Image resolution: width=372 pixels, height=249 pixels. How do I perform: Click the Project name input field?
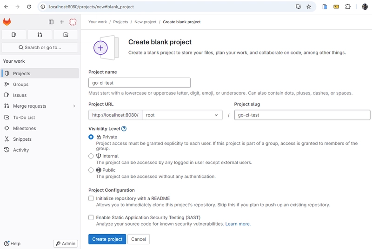[x=139, y=83]
